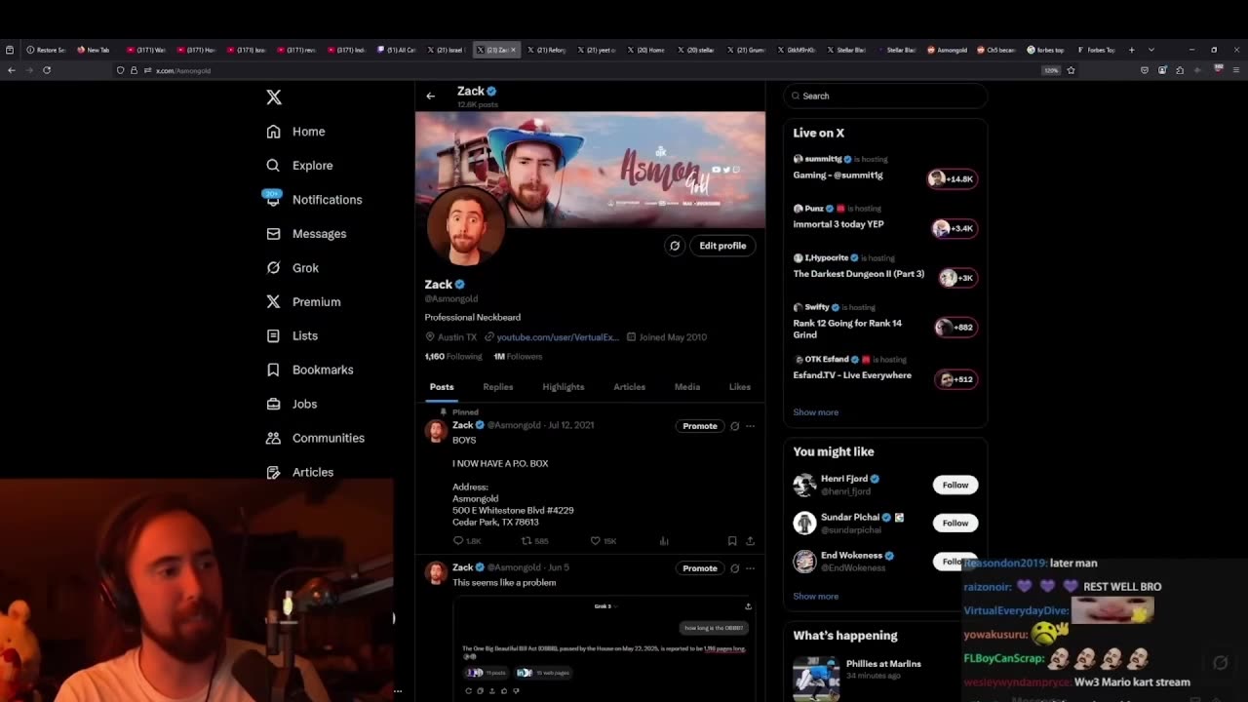
Task: Click the X logo in the sidebar
Action: [x=274, y=97]
